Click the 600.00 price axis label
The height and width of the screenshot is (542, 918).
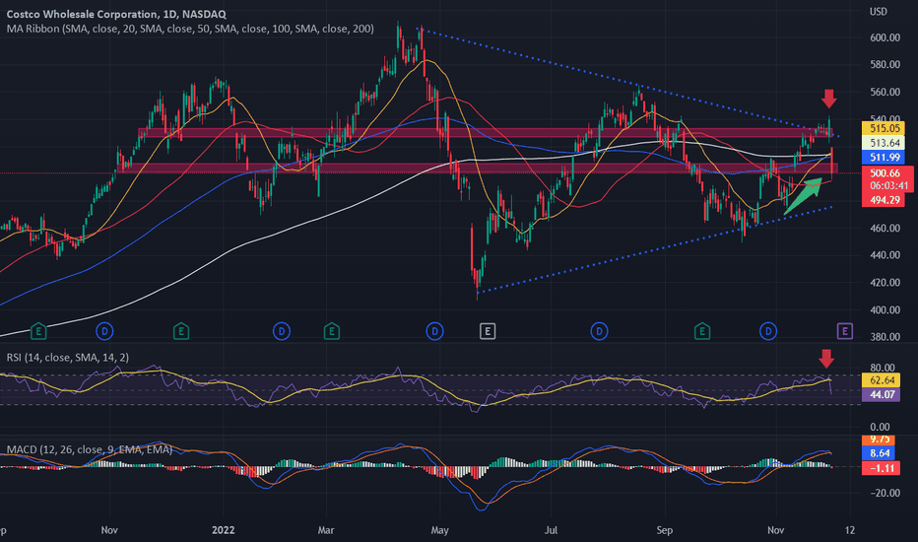click(x=885, y=37)
